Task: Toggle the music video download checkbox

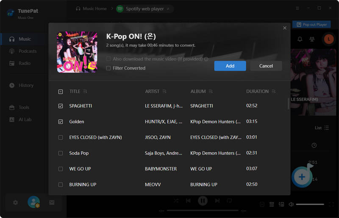Action: click(108, 59)
